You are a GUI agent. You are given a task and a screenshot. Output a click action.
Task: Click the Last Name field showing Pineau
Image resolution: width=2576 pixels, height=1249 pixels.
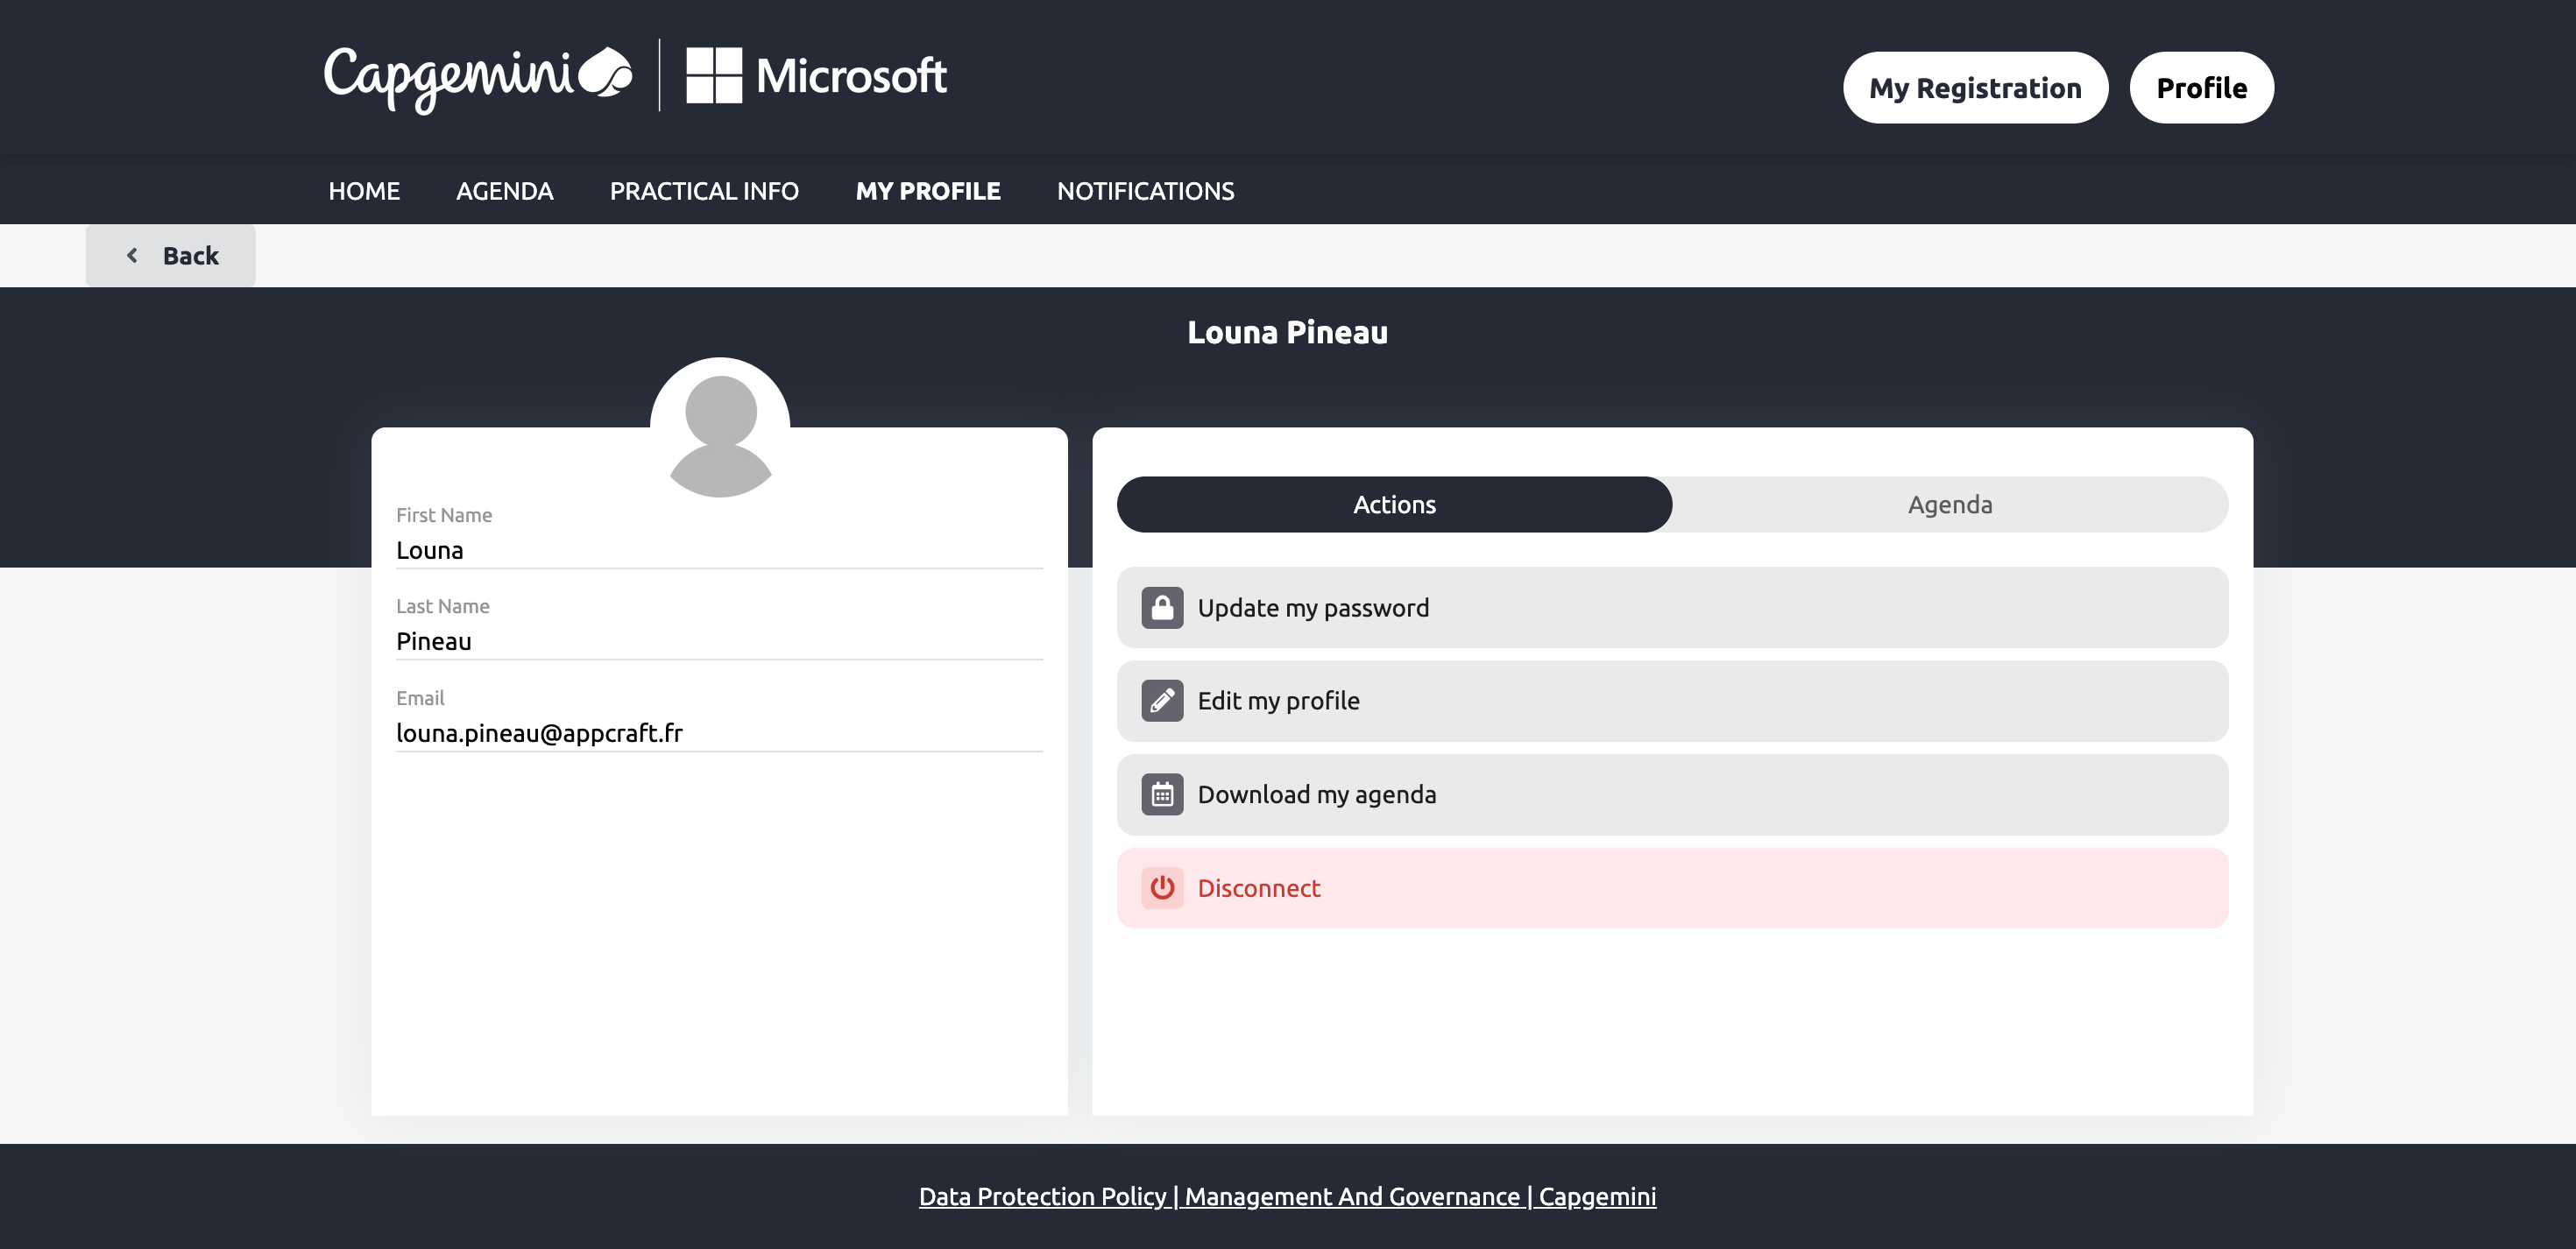click(x=718, y=641)
